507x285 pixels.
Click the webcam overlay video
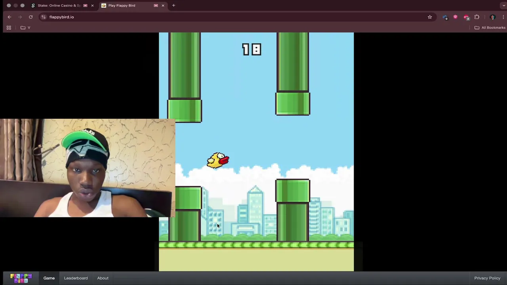87,168
